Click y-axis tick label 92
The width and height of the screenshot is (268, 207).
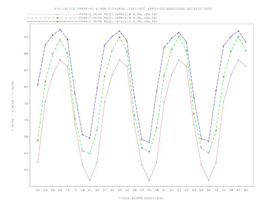[26, 37]
